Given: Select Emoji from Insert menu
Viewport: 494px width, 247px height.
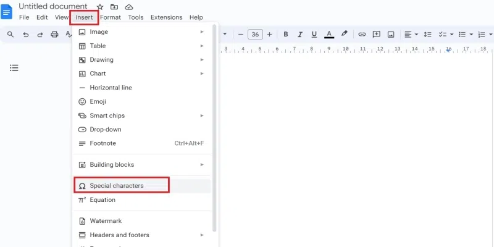Looking at the screenshot, I should (142, 101).
